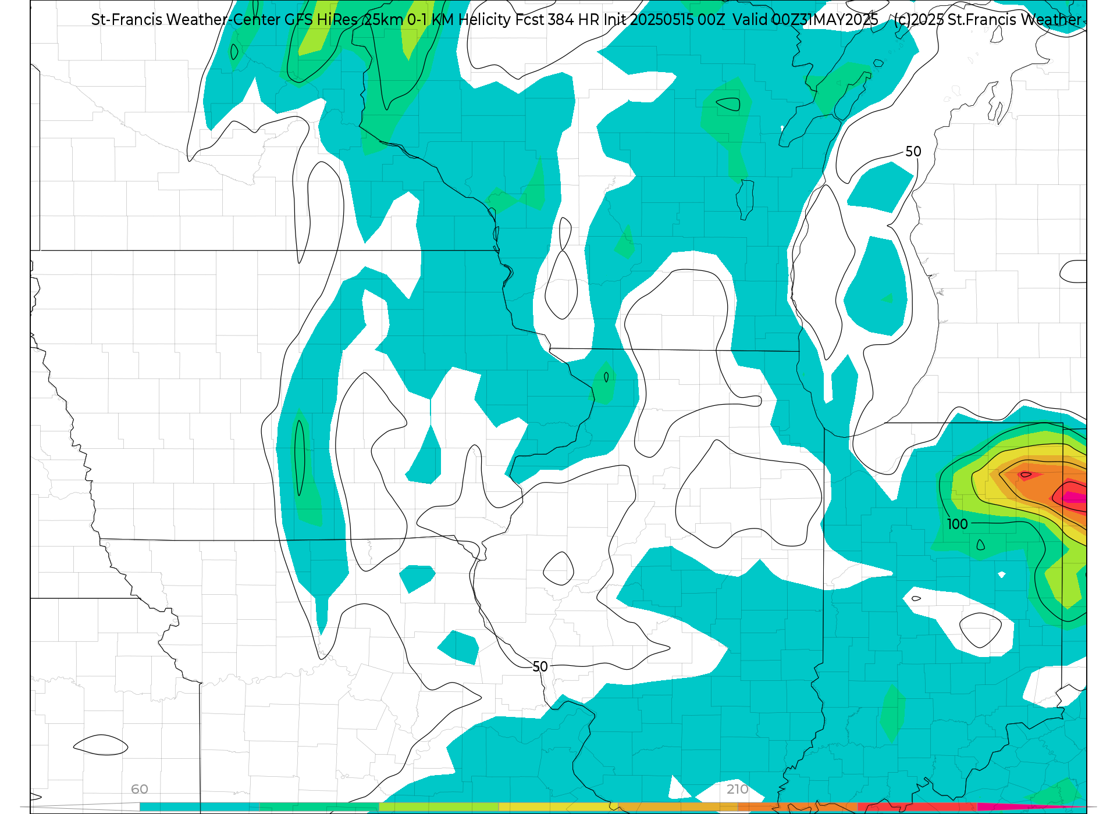Image resolution: width=1117 pixels, height=814 pixels.
Task: Click the "(c)2025 St.Francis Weather" copyright text
Action: (987, 20)
